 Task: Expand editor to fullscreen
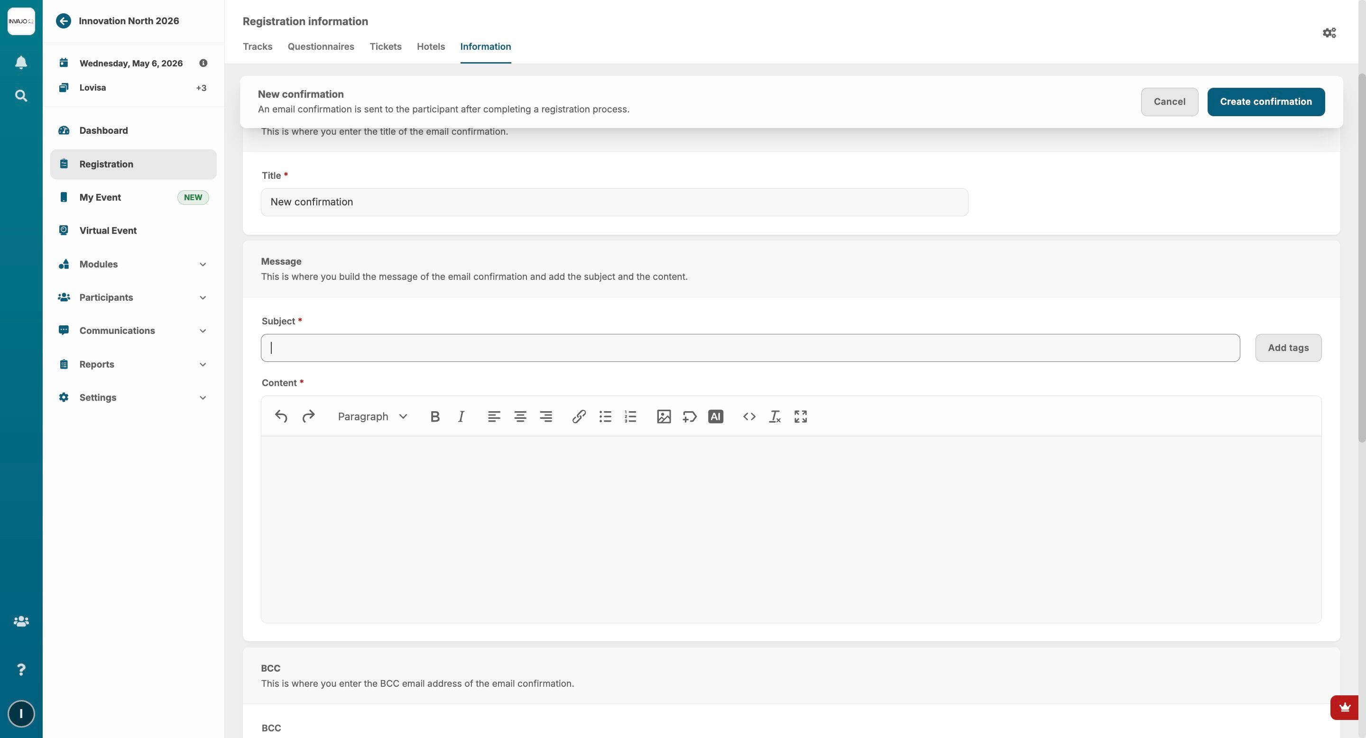[x=800, y=417]
